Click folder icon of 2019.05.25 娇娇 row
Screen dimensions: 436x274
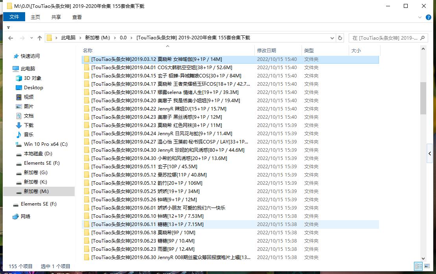tap(86, 192)
